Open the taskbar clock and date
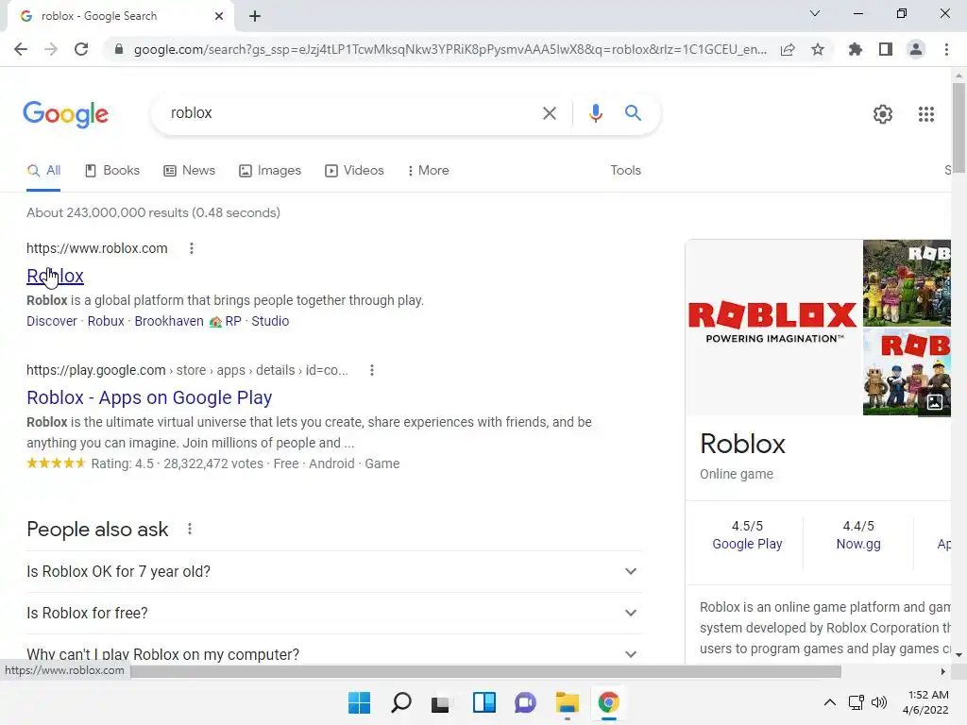The height and width of the screenshot is (725, 967). pyautogui.click(x=925, y=702)
